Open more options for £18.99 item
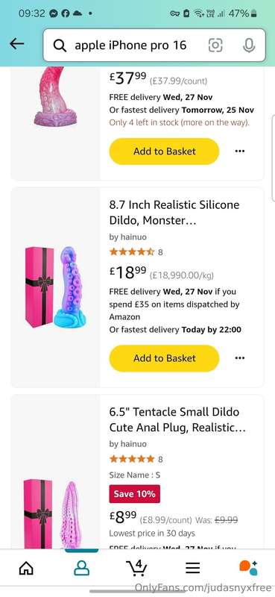This screenshot has height=597, width=275. (x=240, y=358)
